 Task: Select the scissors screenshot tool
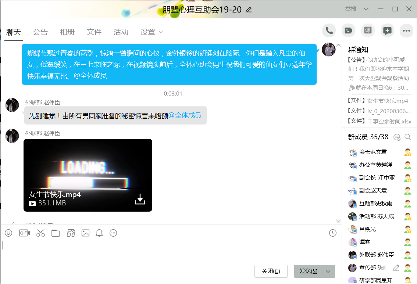40,233
